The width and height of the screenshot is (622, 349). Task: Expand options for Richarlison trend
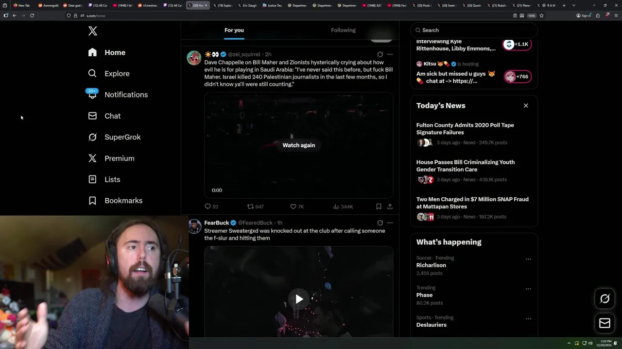[528, 259]
